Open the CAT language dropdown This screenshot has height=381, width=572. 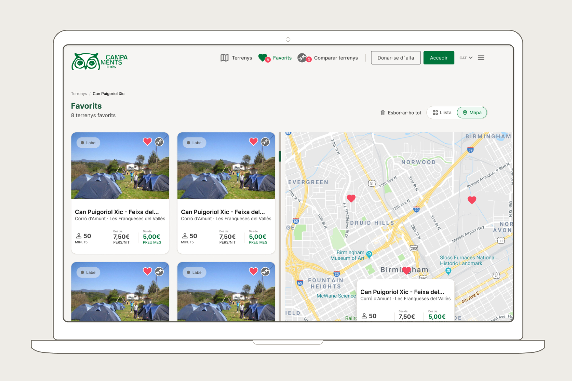click(x=466, y=58)
